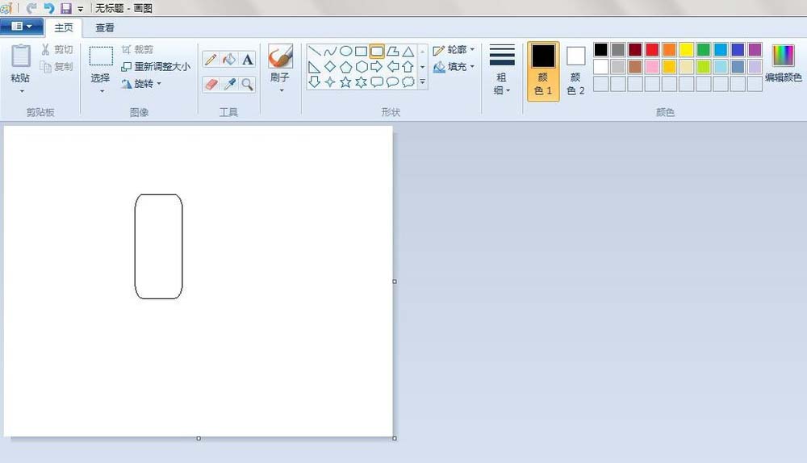This screenshot has width=807, height=463.
Task: Choose the Rounded rectangular callout shape
Action: [x=377, y=81]
